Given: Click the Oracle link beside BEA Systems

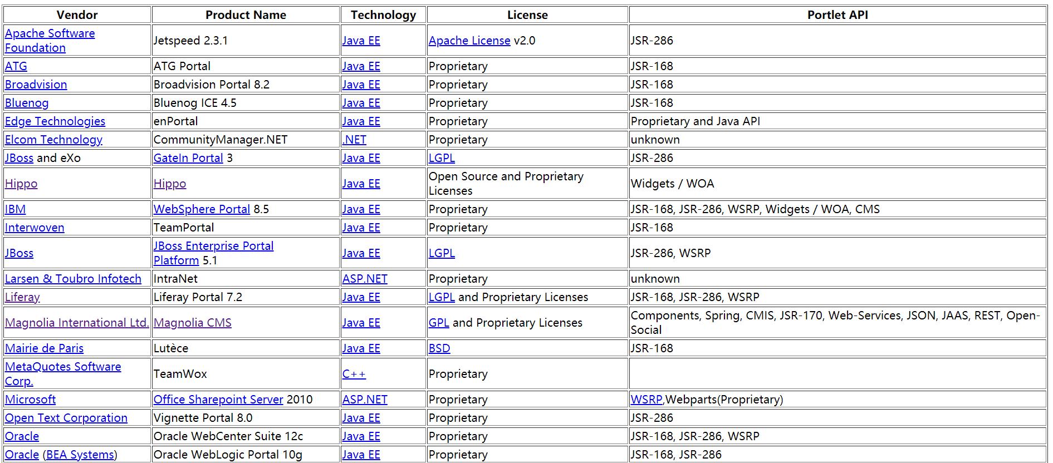Looking at the screenshot, I should [x=22, y=455].
